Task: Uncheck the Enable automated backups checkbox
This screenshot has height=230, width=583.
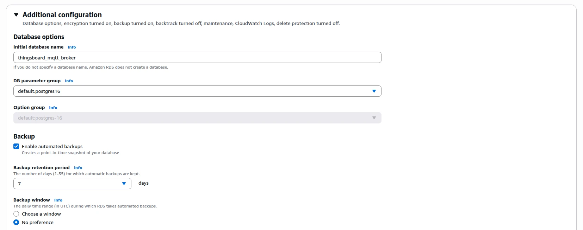Action: (16, 146)
